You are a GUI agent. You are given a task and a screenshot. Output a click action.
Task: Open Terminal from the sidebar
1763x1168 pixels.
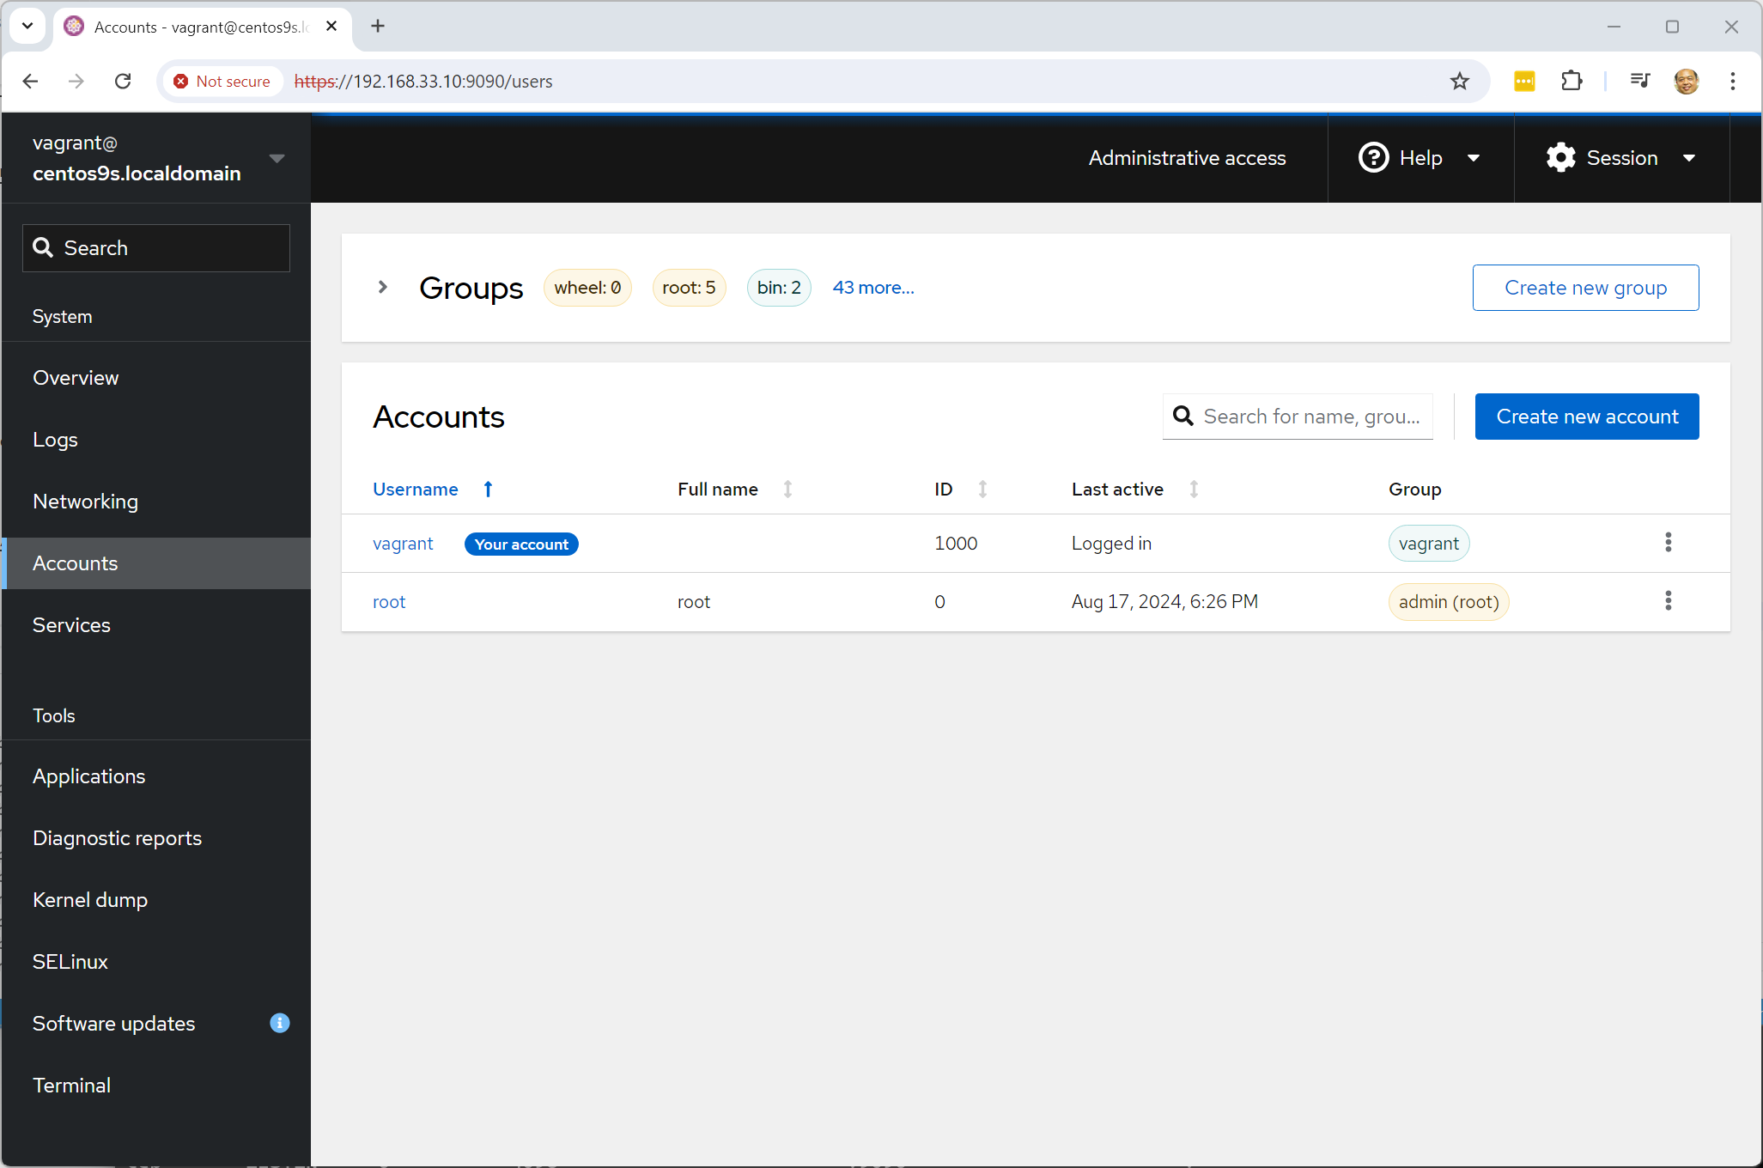point(71,1086)
